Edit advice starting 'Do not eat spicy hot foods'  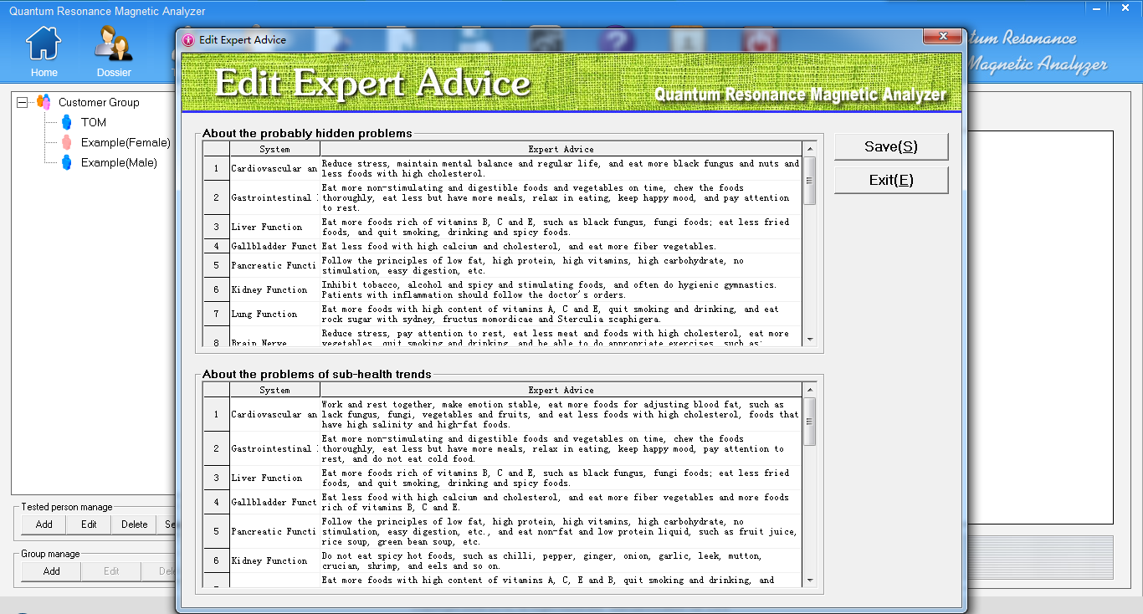click(x=561, y=560)
